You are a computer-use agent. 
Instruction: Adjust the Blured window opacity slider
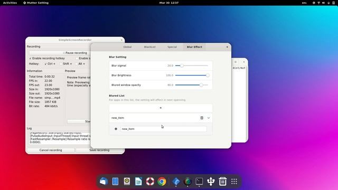[x=192, y=85]
